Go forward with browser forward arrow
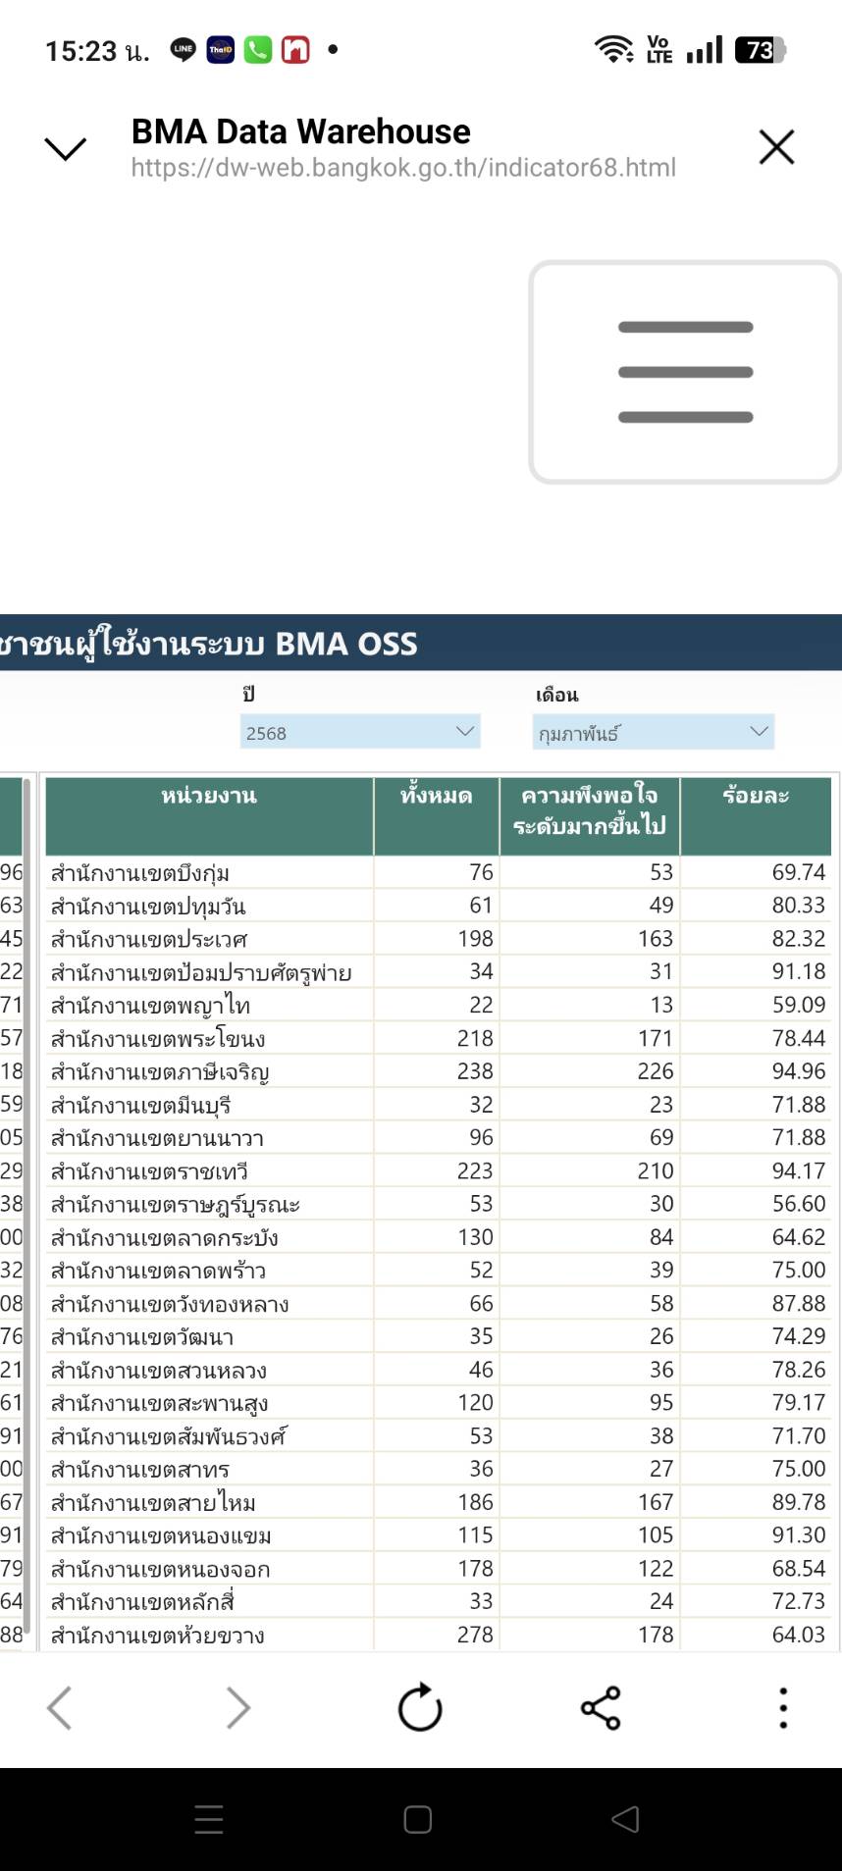 coord(238,1708)
